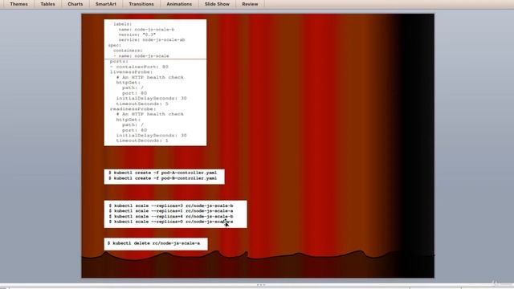Switch to the Animations tab

(179, 4)
